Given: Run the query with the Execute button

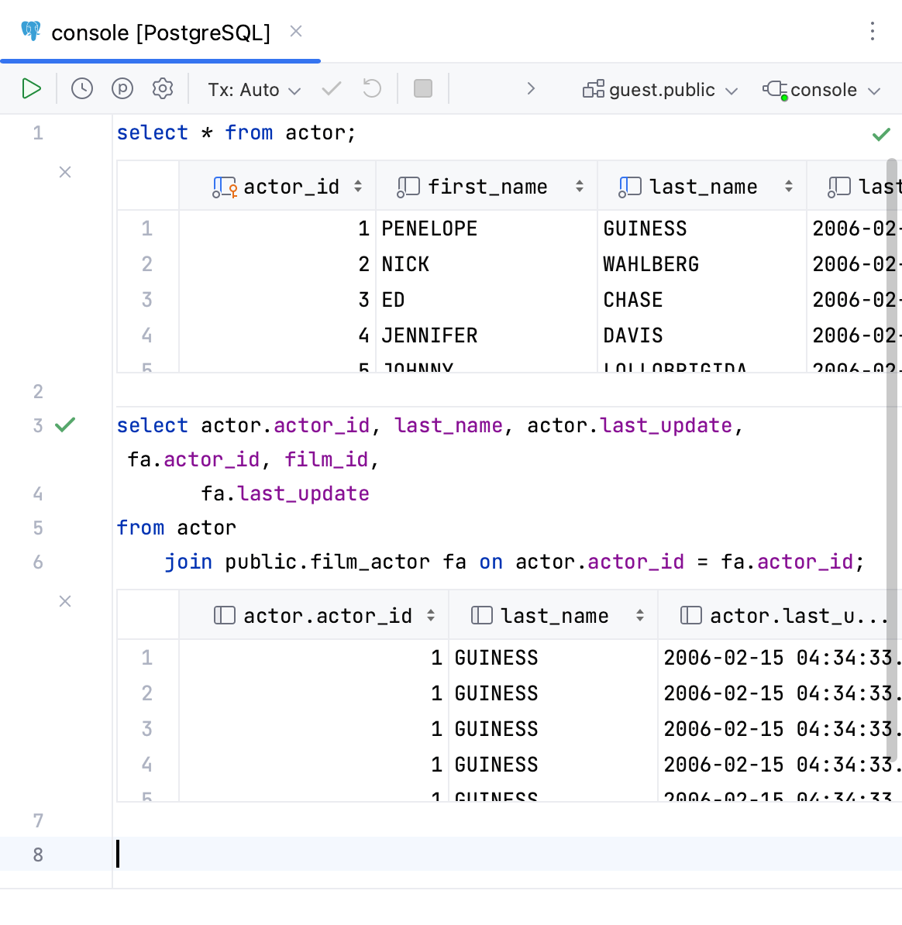Looking at the screenshot, I should click(31, 88).
